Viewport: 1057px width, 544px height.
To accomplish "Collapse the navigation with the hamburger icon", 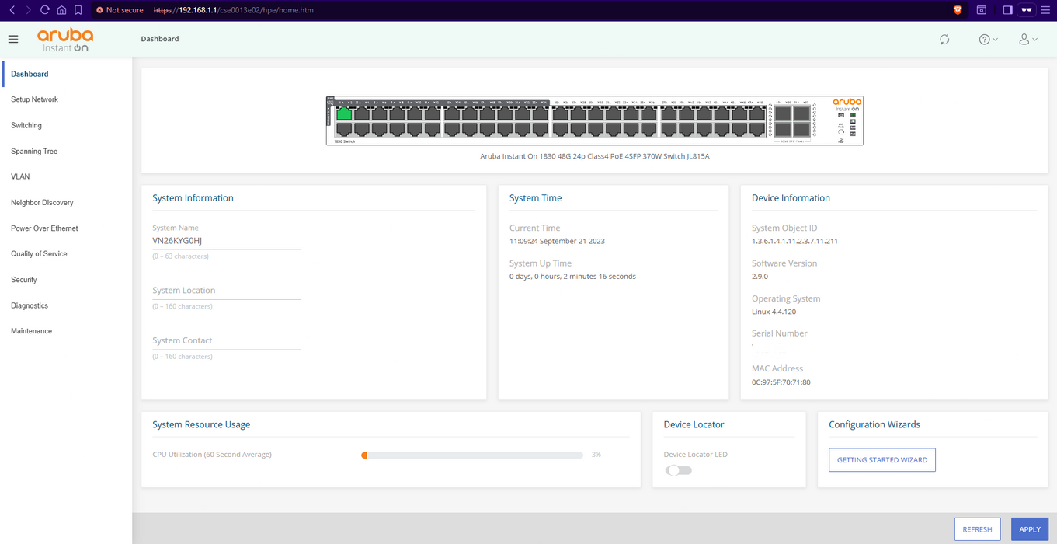I will coord(13,39).
